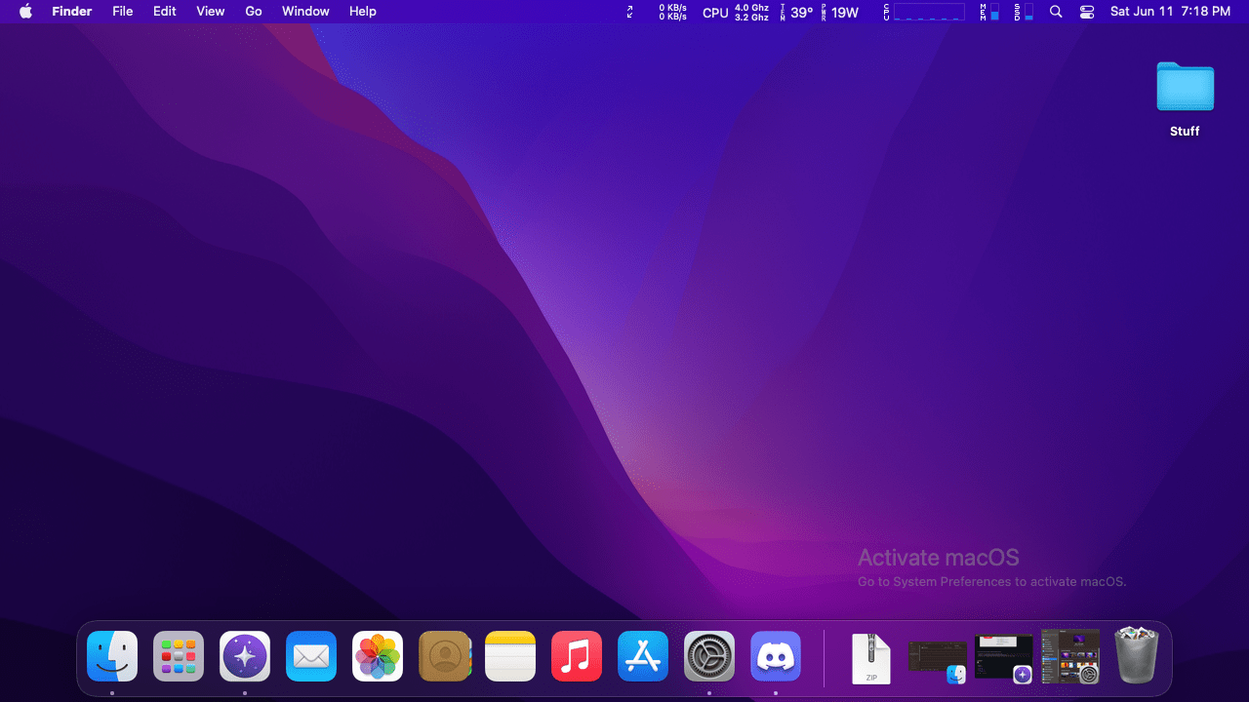
Task: Open the Mail app in the Dock
Action: click(310, 656)
